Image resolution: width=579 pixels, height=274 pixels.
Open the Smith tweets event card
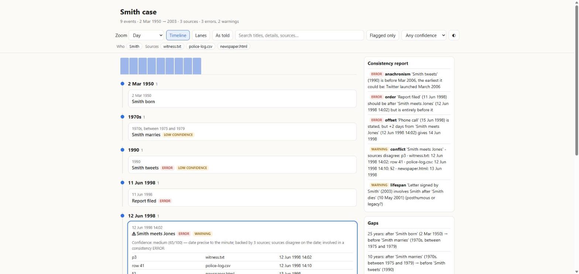pos(242,165)
